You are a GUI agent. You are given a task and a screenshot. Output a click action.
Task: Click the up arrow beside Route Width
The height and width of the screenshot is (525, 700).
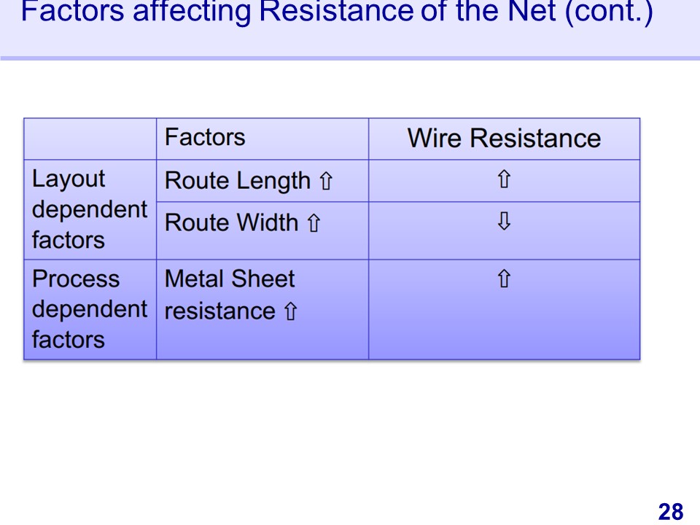(x=314, y=223)
